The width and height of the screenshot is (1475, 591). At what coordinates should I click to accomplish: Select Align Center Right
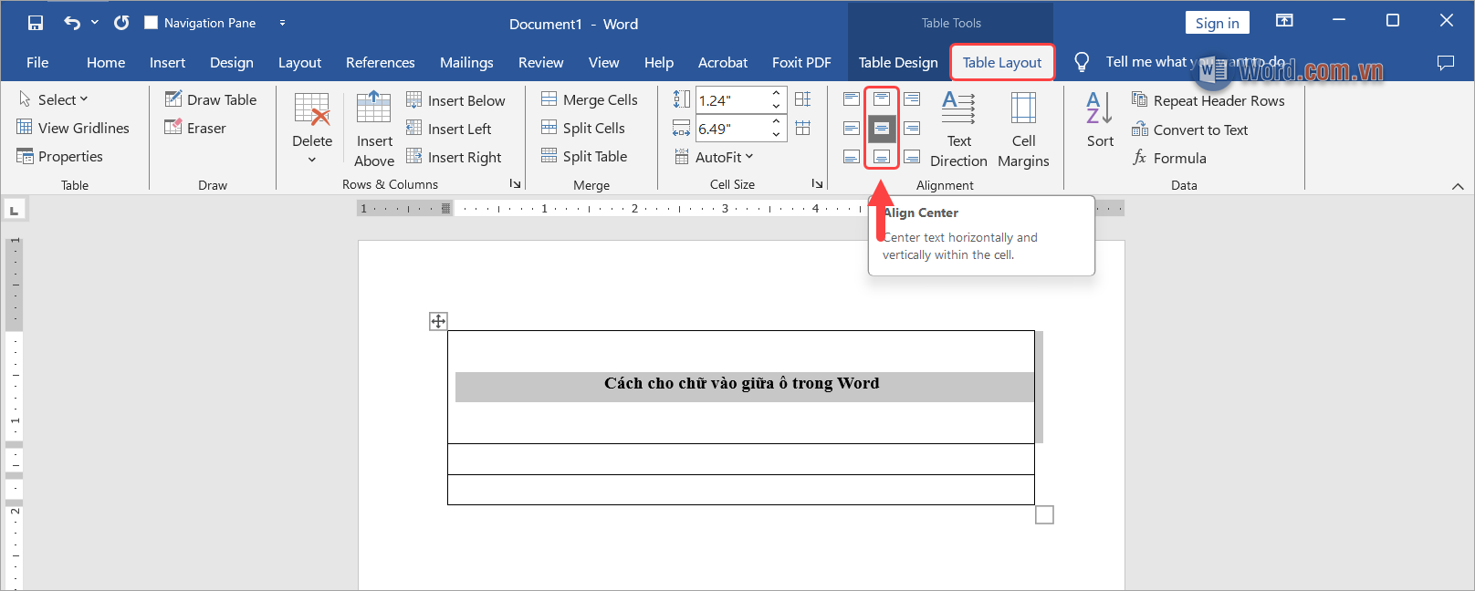pos(912,128)
